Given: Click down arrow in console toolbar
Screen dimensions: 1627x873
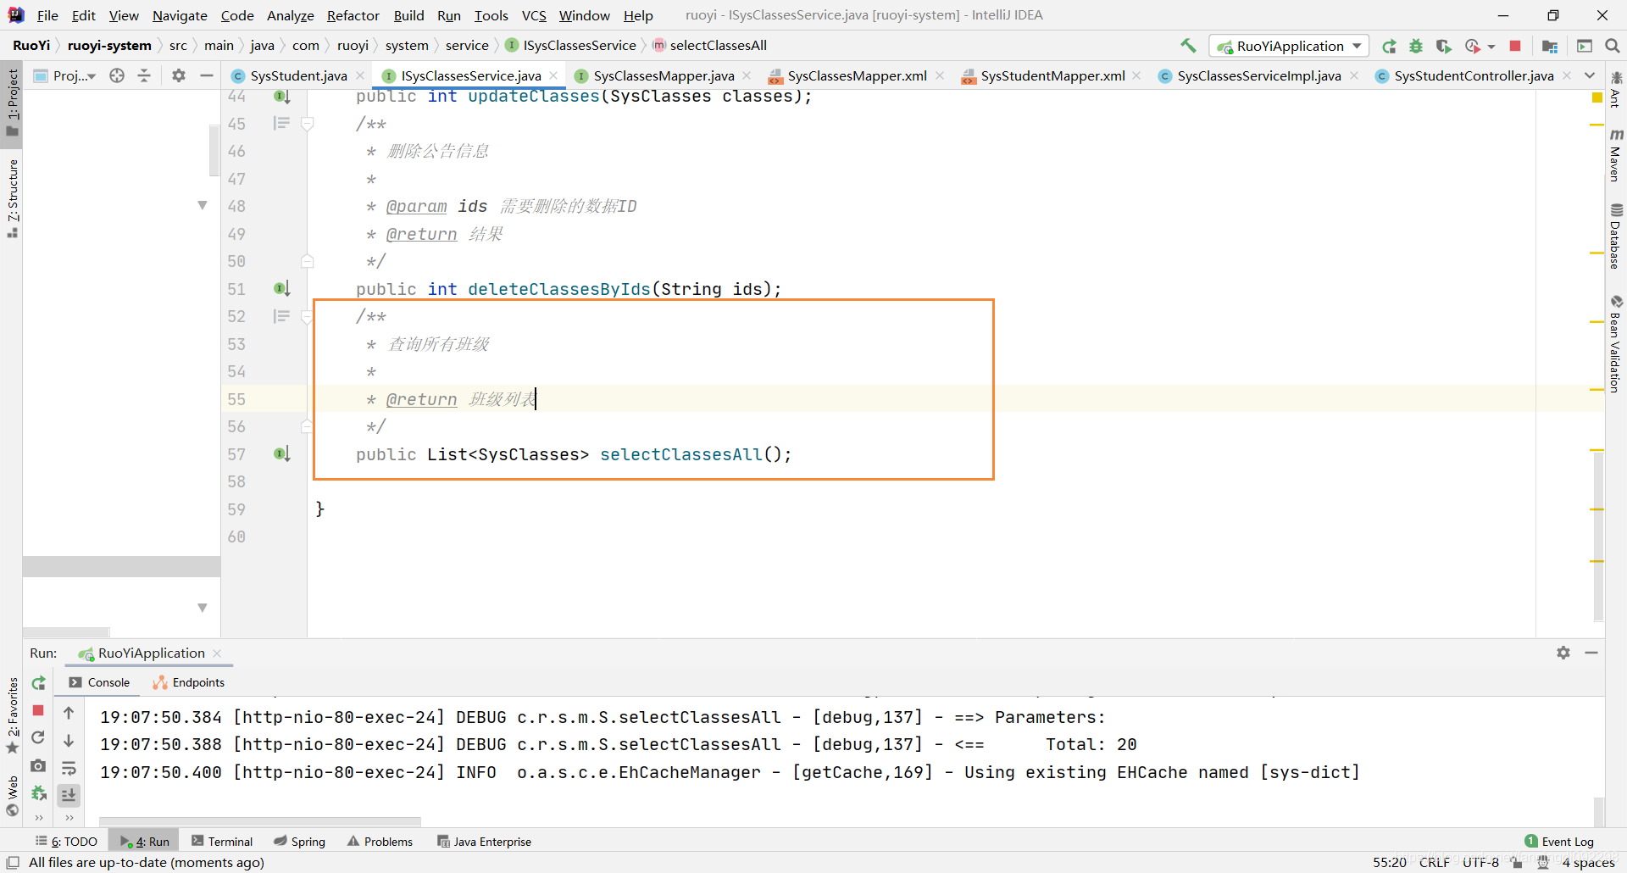Looking at the screenshot, I should [69, 741].
